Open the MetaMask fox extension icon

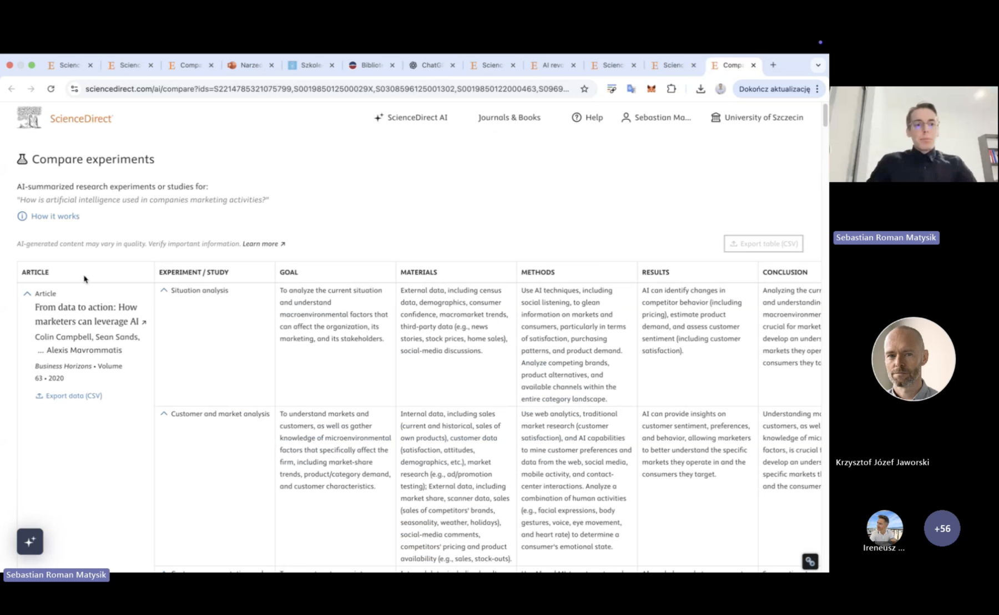pos(651,89)
